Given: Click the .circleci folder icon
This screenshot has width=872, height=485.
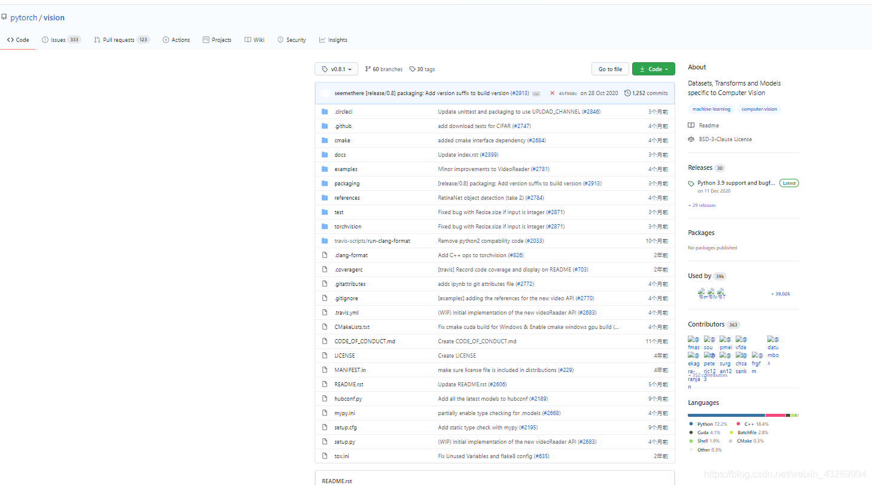Looking at the screenshot, I should [x=325, y=112].
